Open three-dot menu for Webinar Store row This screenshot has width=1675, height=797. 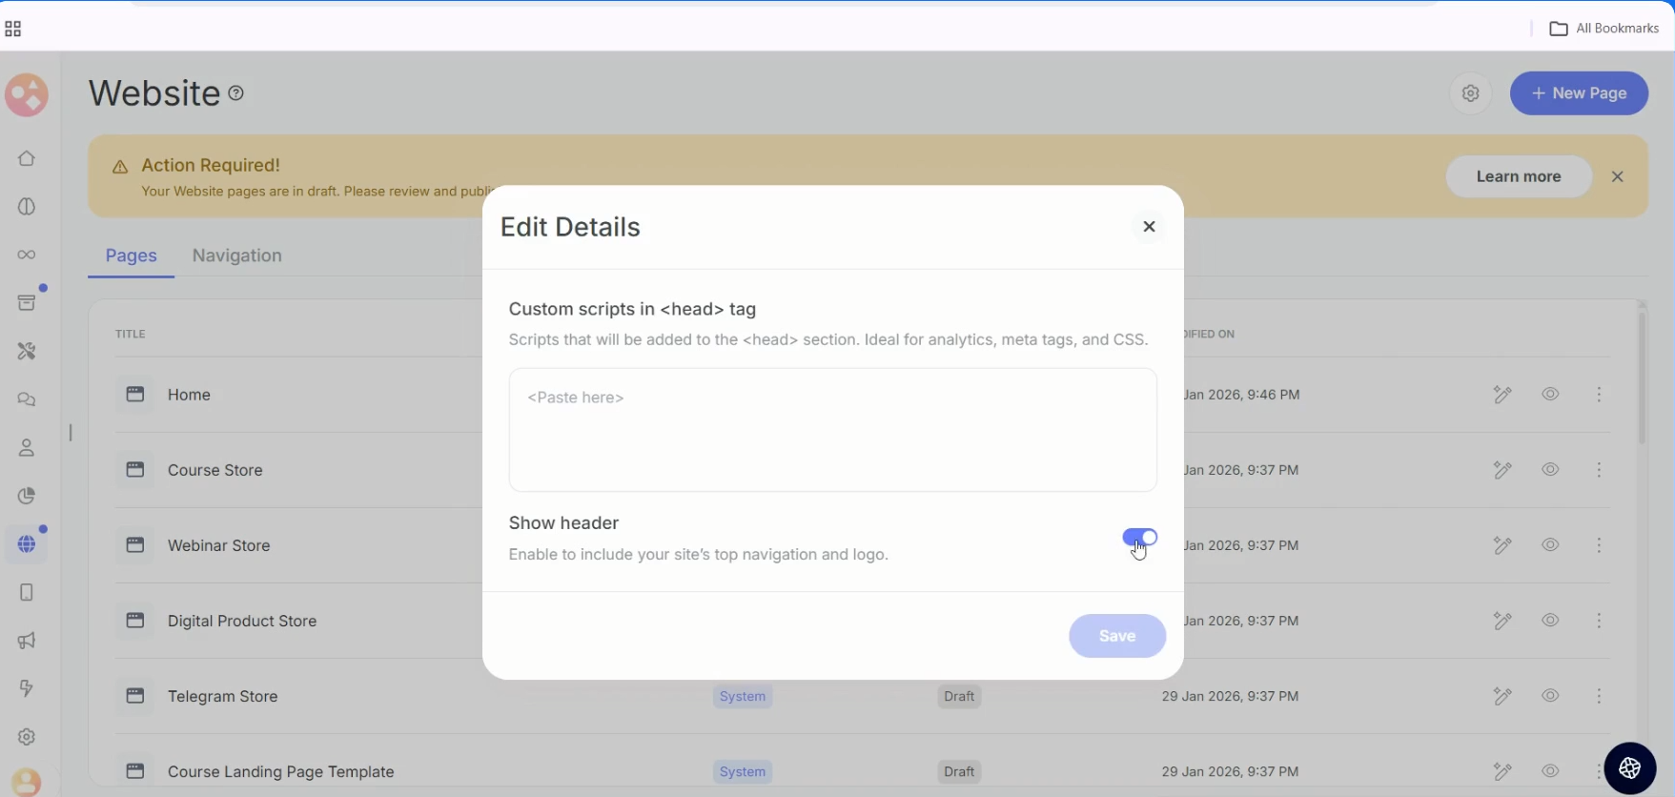coord(1599,545)
